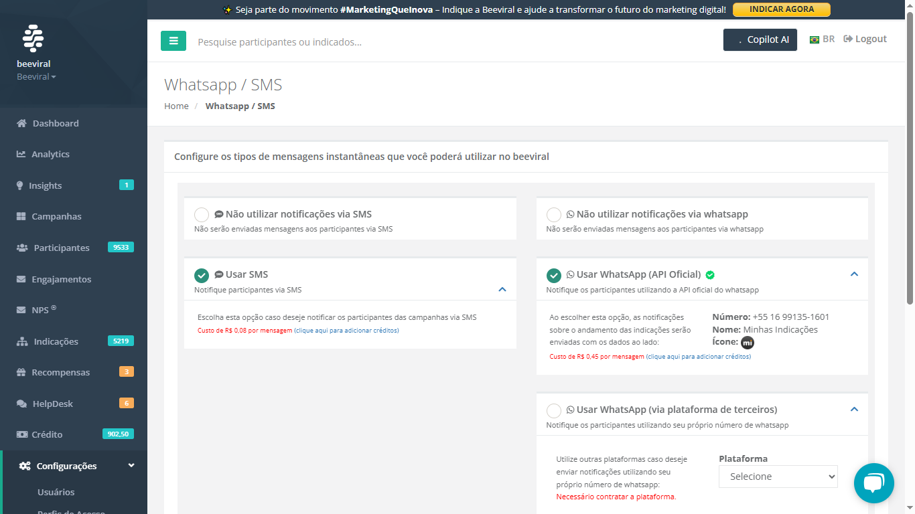Click the Insights lightbulb icon

click(x=20, y=185)
